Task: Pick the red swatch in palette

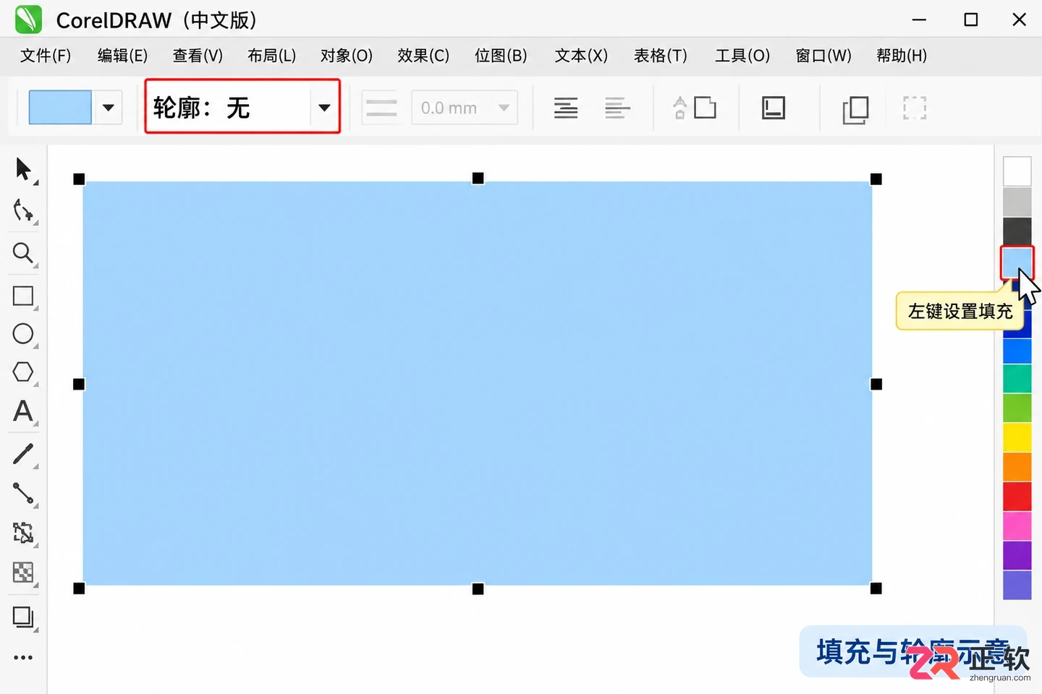Action: [1017, 497]
